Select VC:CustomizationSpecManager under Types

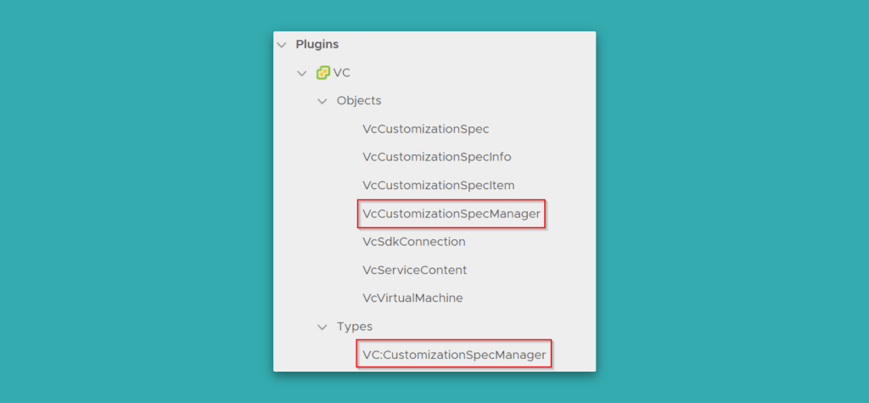coord(454,355)
